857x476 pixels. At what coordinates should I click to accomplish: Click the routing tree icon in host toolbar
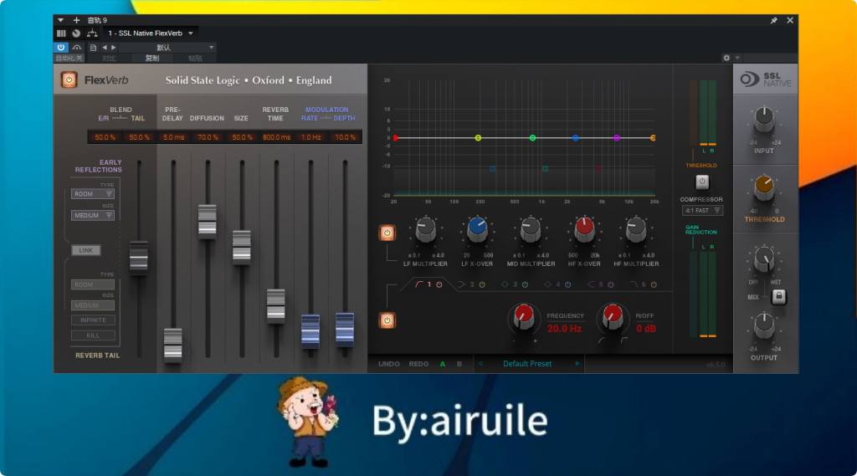coord(92,33)
